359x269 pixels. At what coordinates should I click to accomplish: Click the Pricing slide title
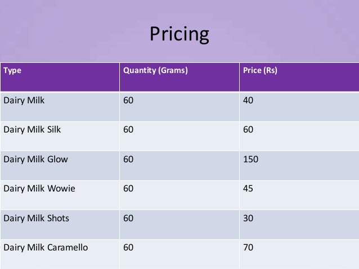coord(179,35)
